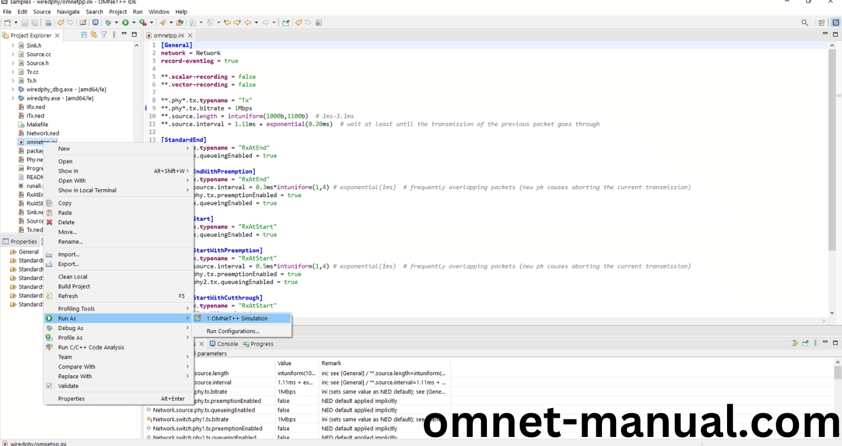Open search using the magnifier icon
The height and width of the screenshot is (446, 842).
[x=804, y=23]
